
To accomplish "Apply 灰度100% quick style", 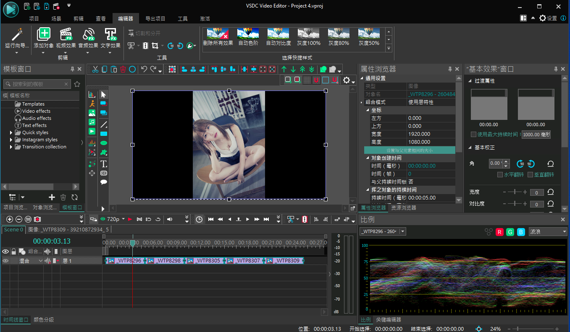I will pyautogui.click(x=309, y=37).
